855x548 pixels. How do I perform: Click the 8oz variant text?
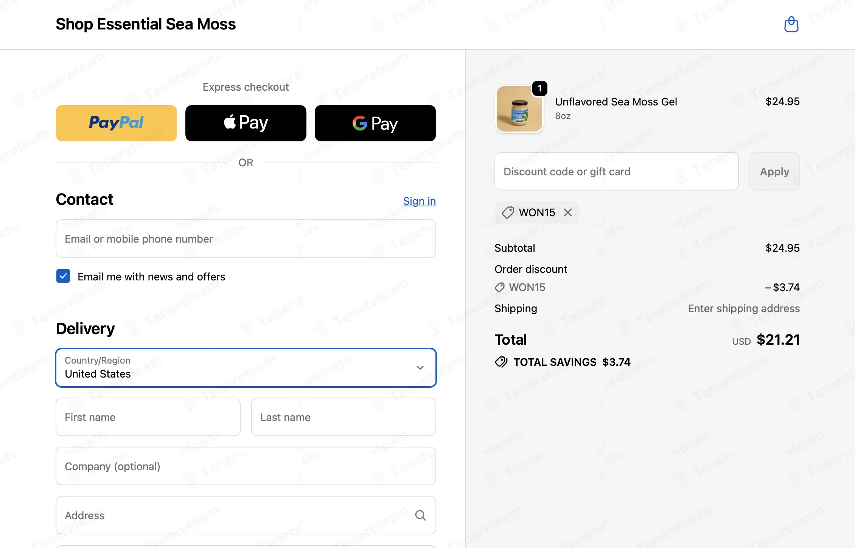[563, 116]
